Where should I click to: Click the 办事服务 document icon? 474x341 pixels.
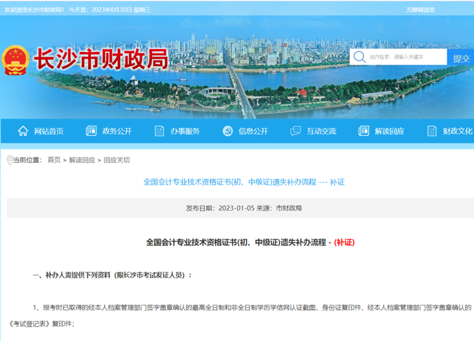coord(160,131)
